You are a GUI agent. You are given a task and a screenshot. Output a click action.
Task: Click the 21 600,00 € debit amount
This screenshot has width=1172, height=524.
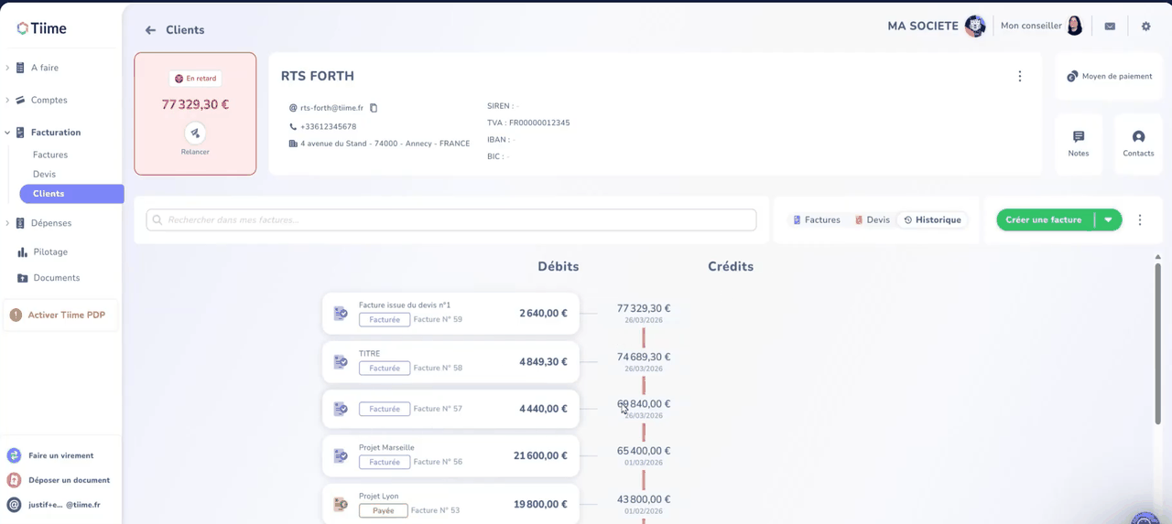pos(540,456)
